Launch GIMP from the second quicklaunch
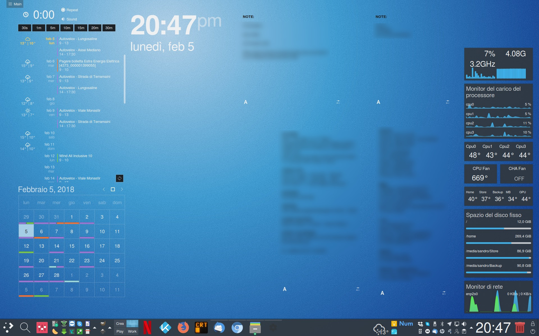 coord(103,324)
